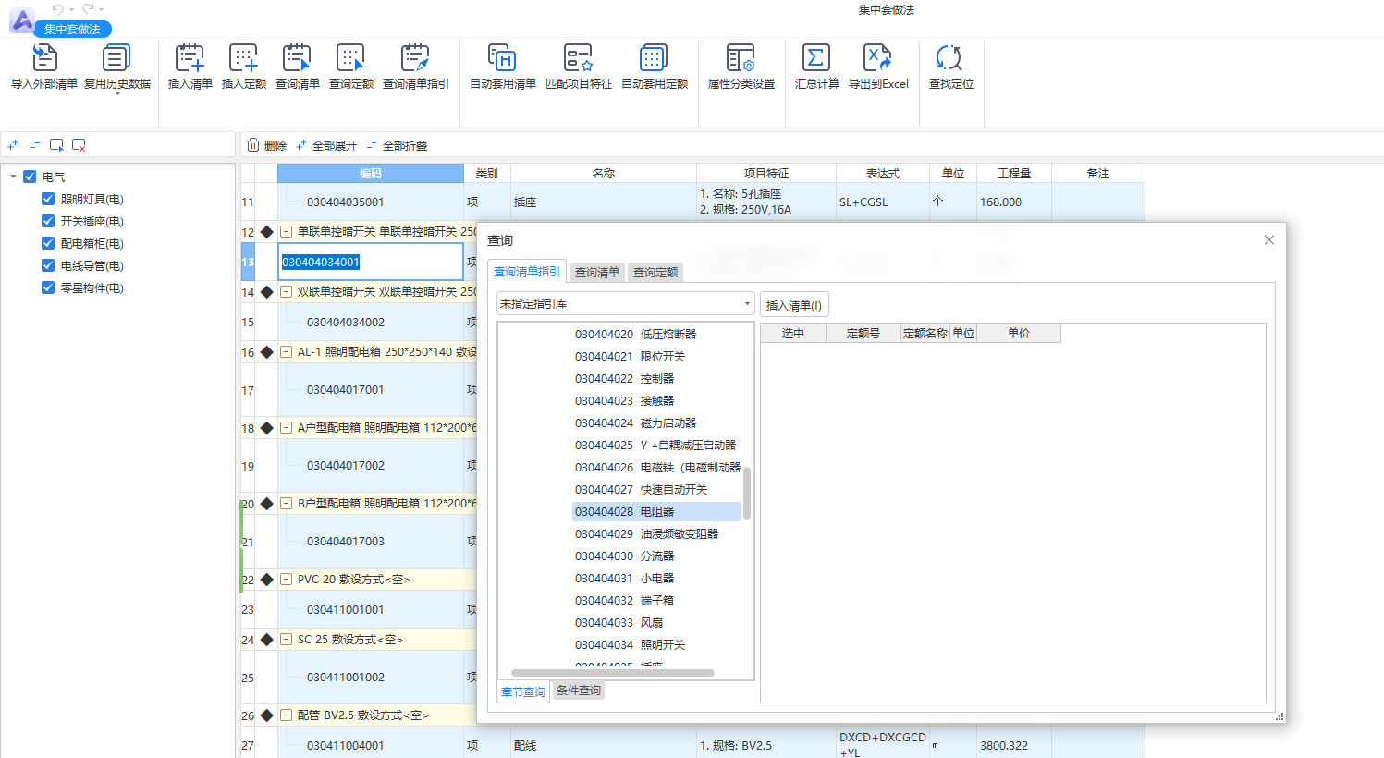Collapse row 单联单控暗开关 group
The height and width of the screenshot is (758, 1384).
[x=287, y=232]
